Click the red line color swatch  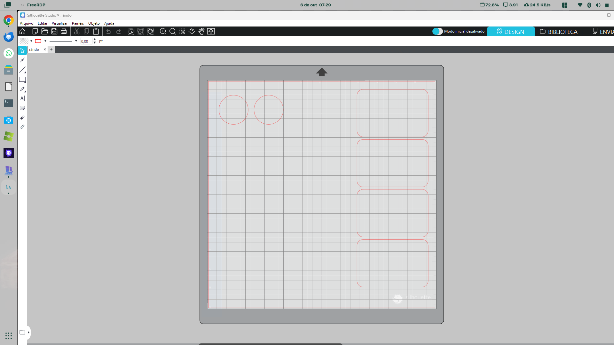tap(38, 41)
